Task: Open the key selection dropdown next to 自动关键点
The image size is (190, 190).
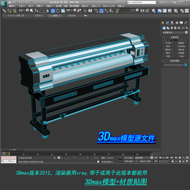Action: [144, 158]
